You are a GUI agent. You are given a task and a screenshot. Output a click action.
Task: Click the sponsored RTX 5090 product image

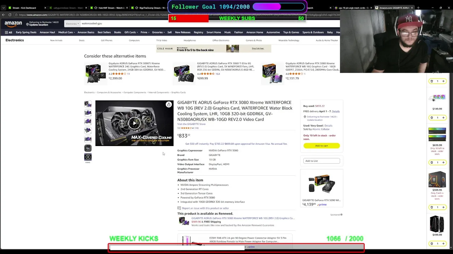(x=321, y=184)
